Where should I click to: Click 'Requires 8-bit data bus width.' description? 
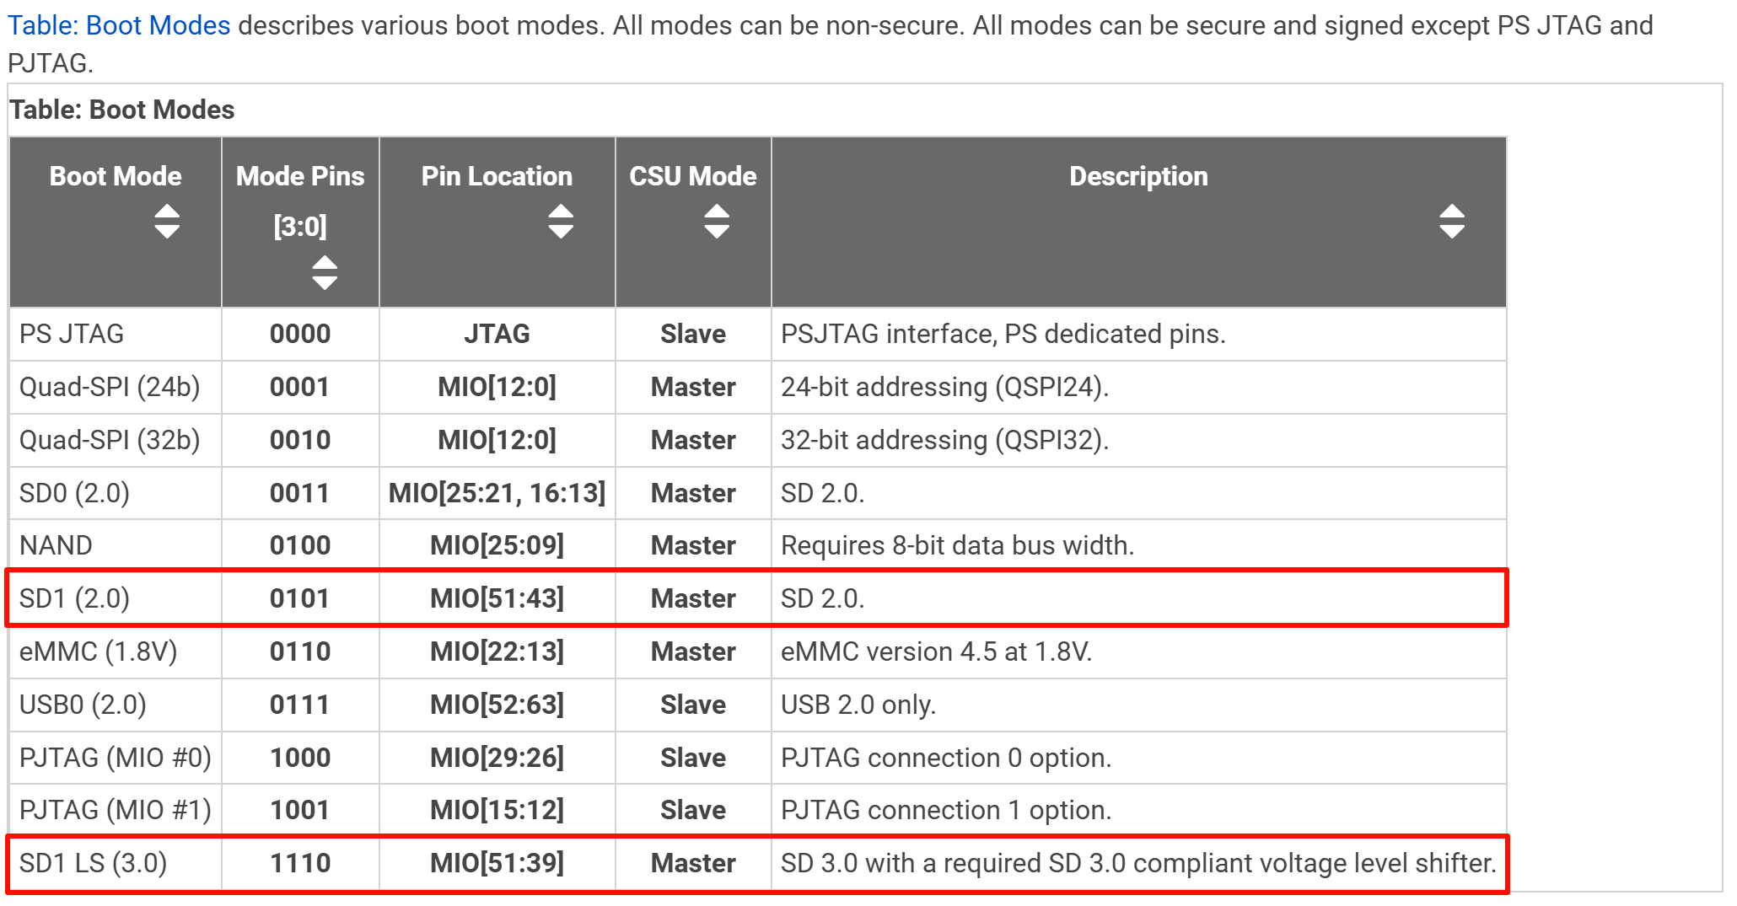point(957,545)
